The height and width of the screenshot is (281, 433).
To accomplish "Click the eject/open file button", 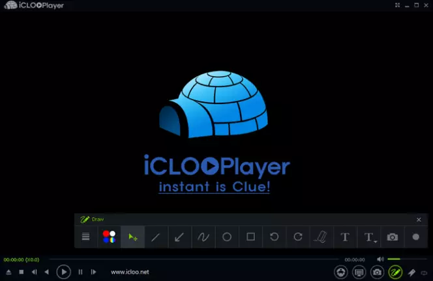I will click(8, 272).
